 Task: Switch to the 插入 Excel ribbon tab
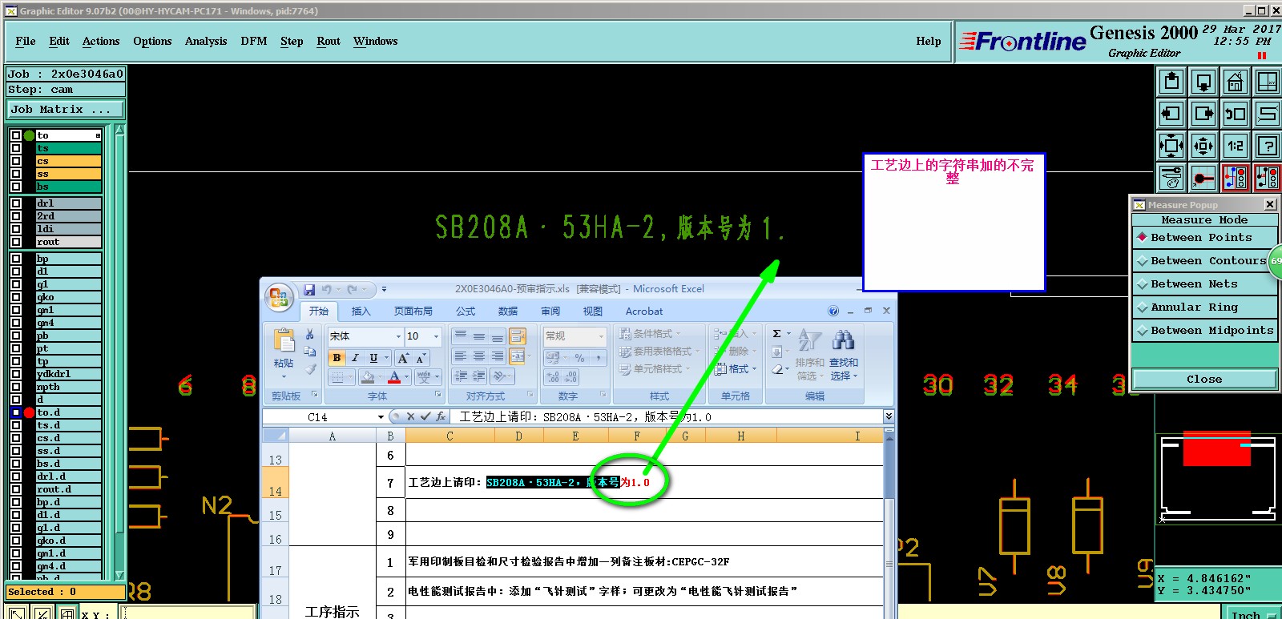point(361,312)
